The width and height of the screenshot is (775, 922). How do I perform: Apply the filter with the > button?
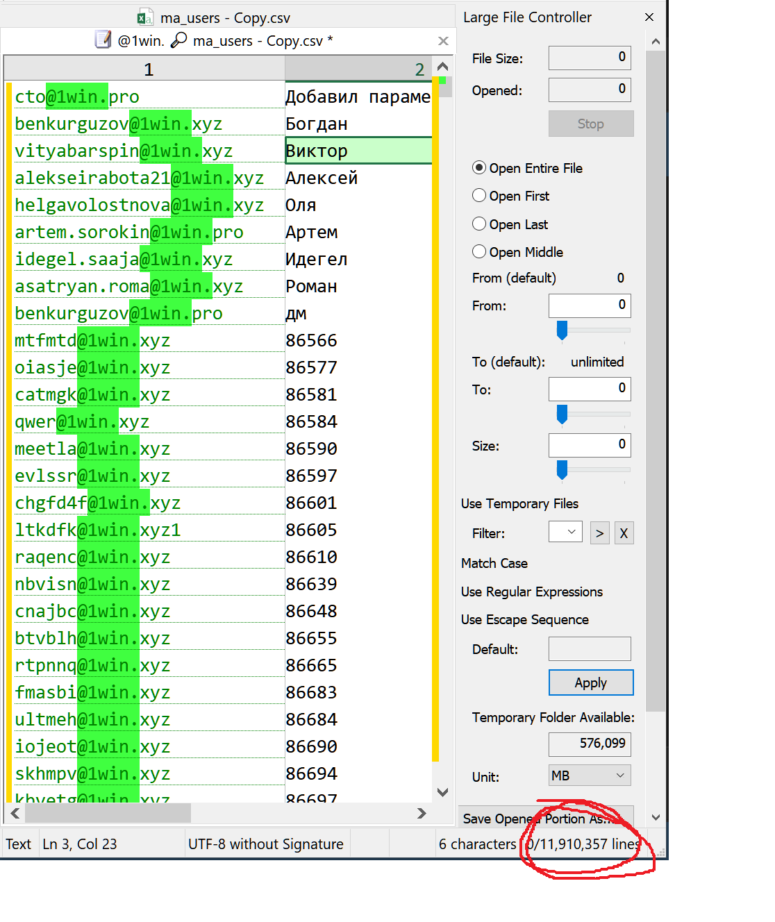pyautogui.click(x=599, y=533)
